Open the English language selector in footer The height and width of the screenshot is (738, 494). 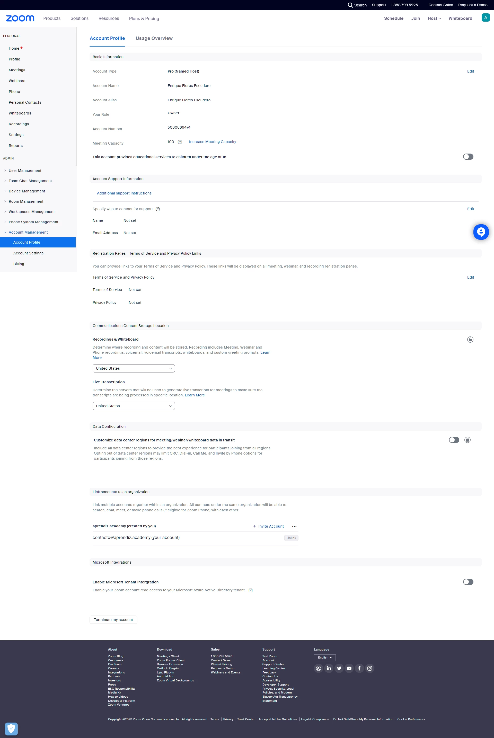(324, 657)
